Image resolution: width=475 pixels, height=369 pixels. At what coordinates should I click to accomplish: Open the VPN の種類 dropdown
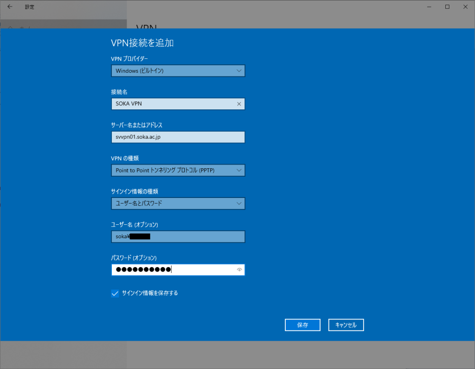pos(178,171)
